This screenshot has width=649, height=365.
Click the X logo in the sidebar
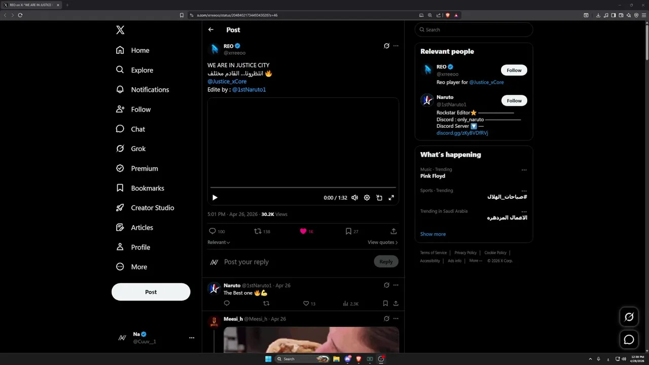[120, 30]
